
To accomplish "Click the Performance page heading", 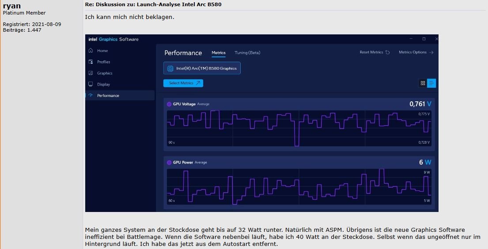I will pos(183,53).
